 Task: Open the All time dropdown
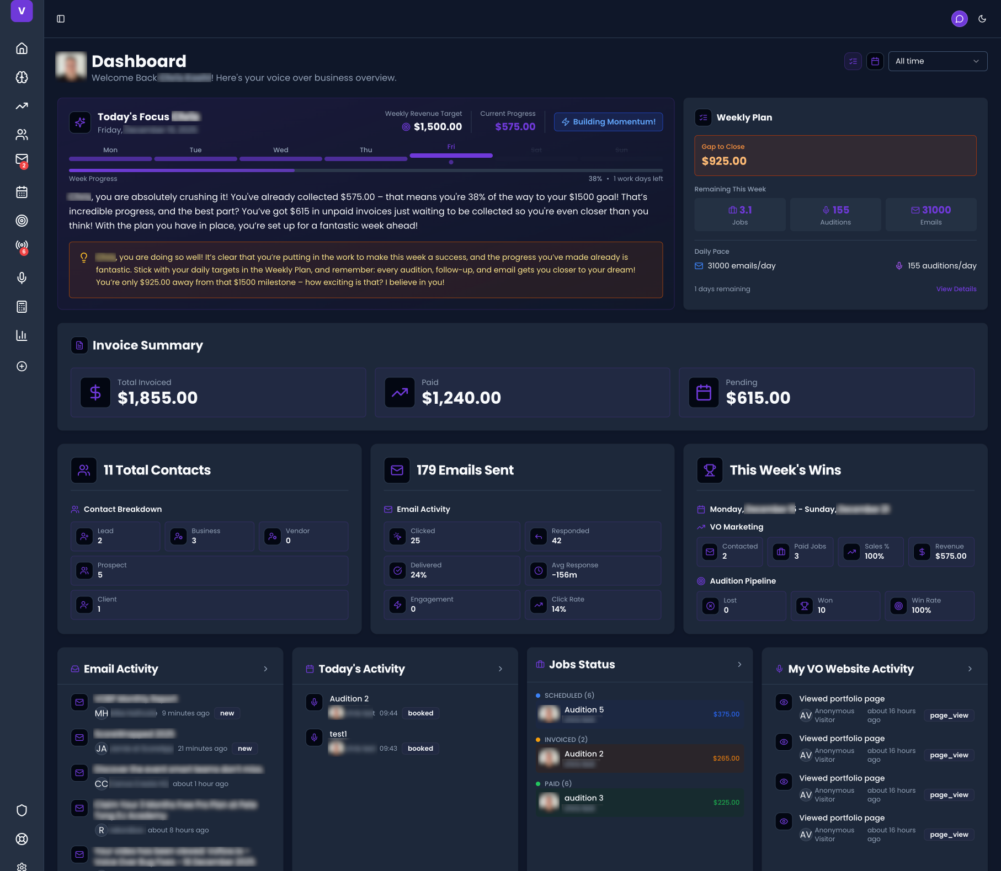pos(937,61)
